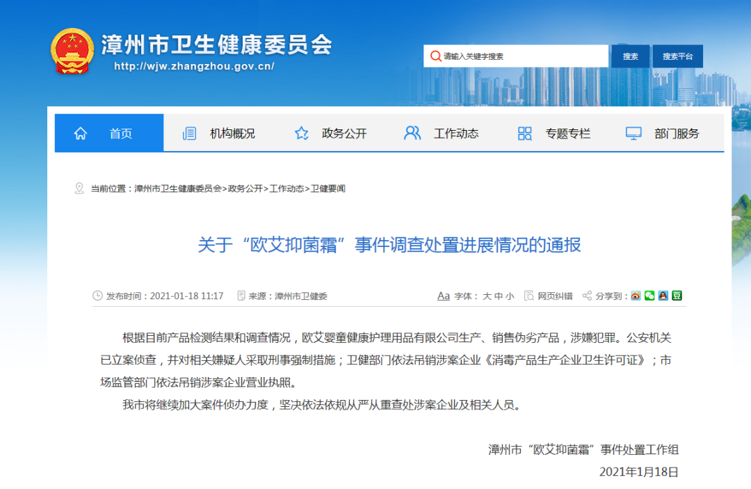Viewport: 751px width, 489px height.
Task: Click the grid icon beside 专题专栏
Action: pyautogui.click(x=525, y=133)
